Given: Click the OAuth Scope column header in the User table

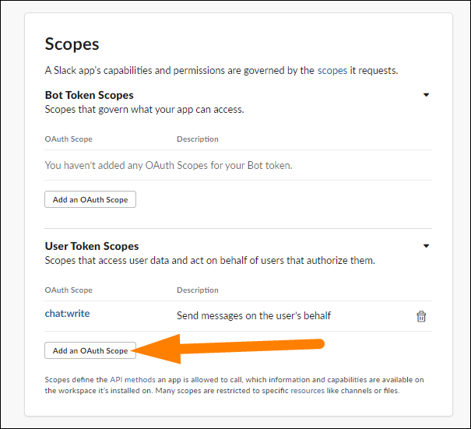Looking at the screenshot, I should (69, 290).
